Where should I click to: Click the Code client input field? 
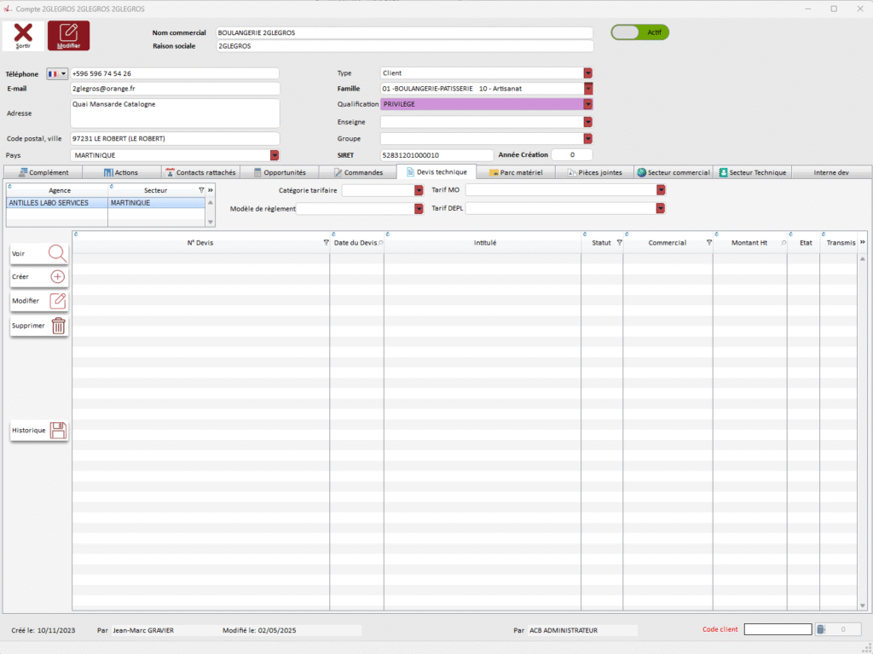coord(778,630)
